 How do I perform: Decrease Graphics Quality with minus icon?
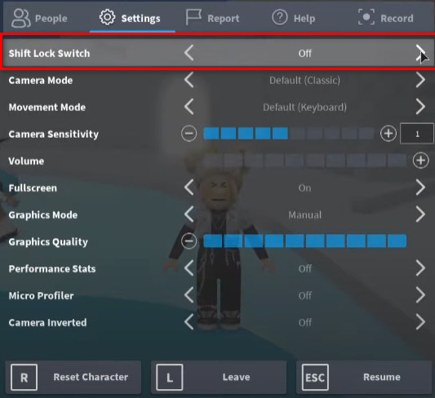189,241
